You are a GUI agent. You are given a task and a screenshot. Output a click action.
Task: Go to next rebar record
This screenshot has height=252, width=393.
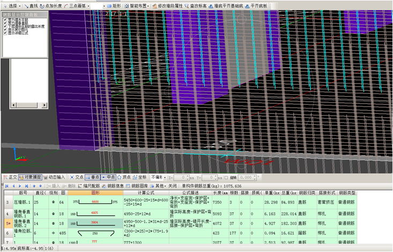(x=20, y=186)
